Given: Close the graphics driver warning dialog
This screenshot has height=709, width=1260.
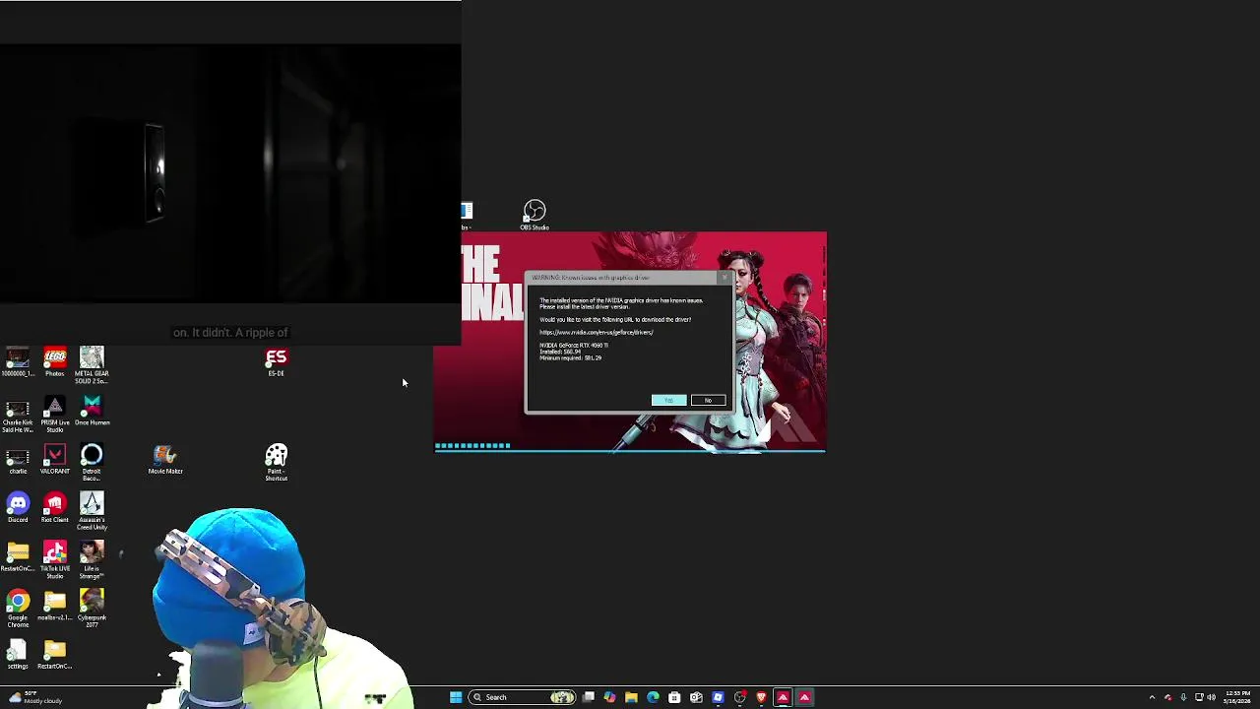Looking at the screenshot, I should pos(725,278).
